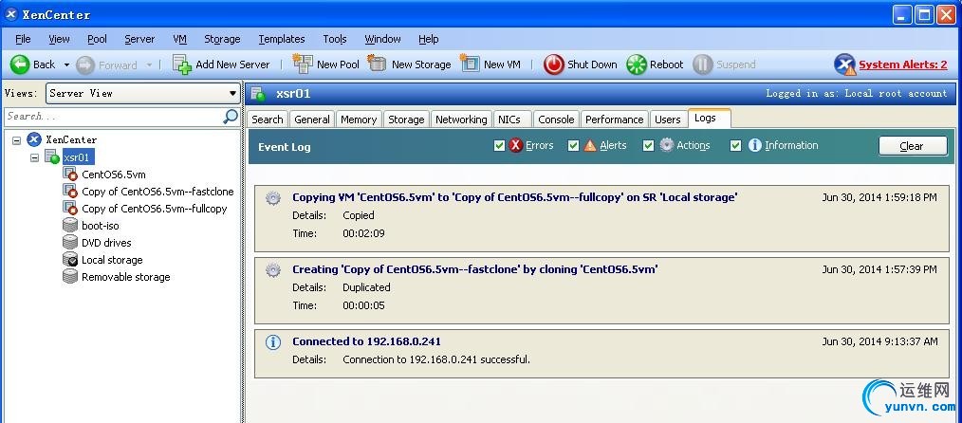Open the File menu
The image size is (962, 423).
coord(23,39)
